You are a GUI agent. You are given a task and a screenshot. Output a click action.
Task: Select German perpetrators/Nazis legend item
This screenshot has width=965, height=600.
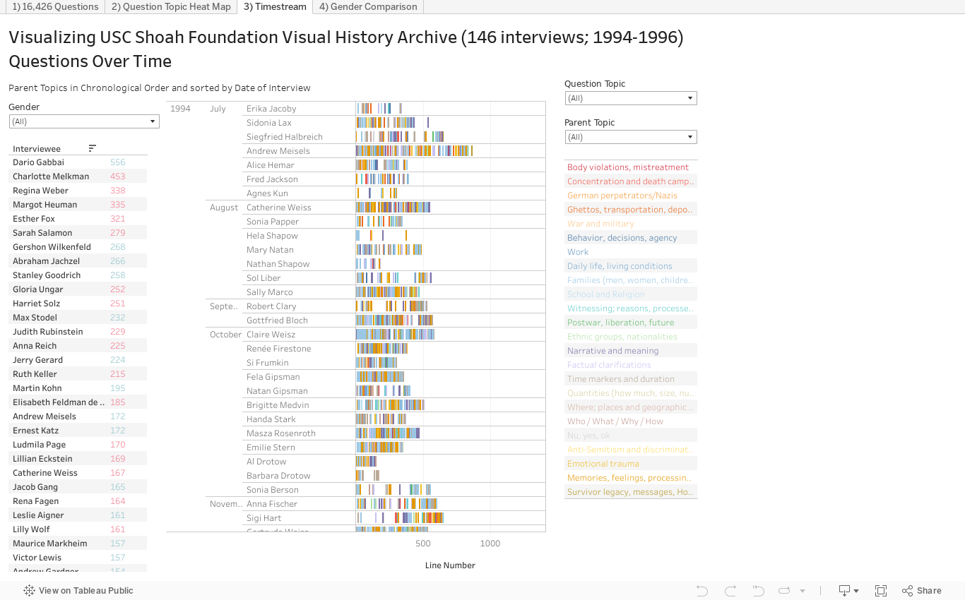631,196
